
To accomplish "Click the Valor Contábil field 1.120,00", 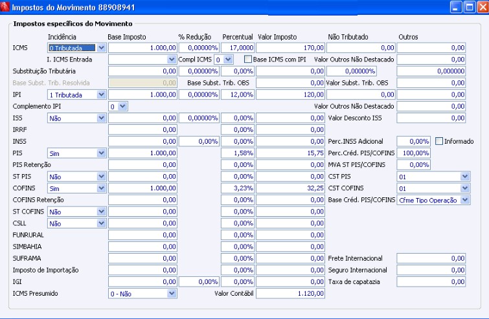I will pyautogui.click(x=290, y=294).
